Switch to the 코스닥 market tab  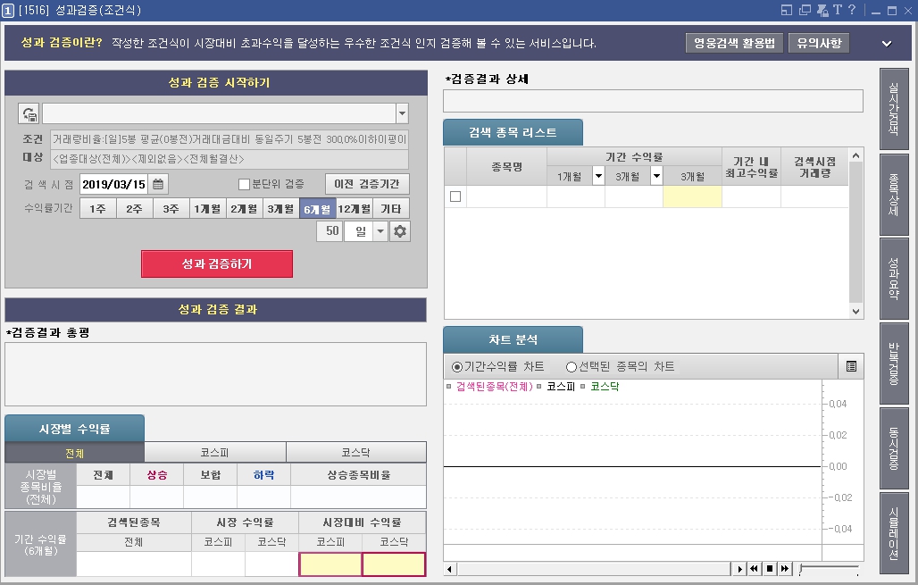(356, 453)
